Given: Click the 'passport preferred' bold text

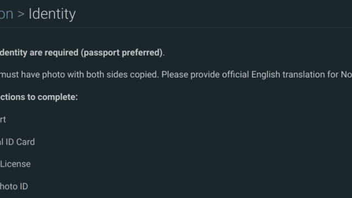Looking at the screenshot, I should (x=122, y=53).
